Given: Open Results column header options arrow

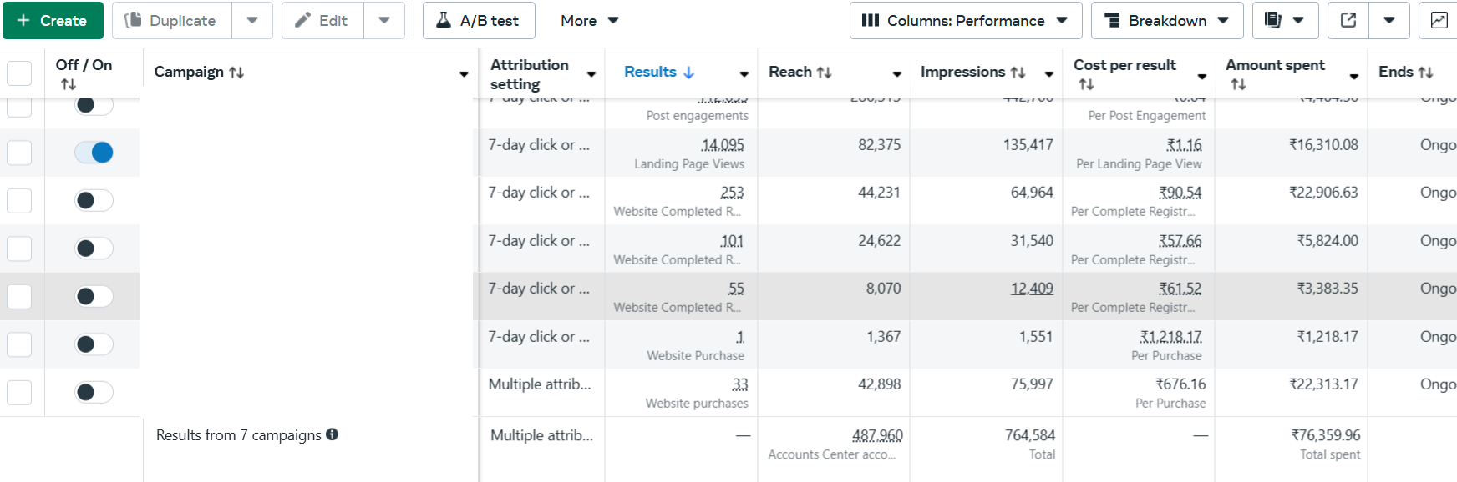Looking at the screenshot, I should click(x=744, y=74).
